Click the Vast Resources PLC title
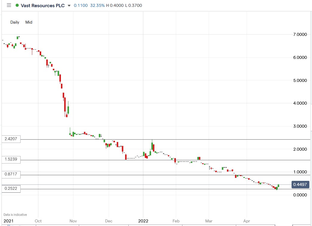The width and height of the screenshot is (312, 226). point(43,5)
